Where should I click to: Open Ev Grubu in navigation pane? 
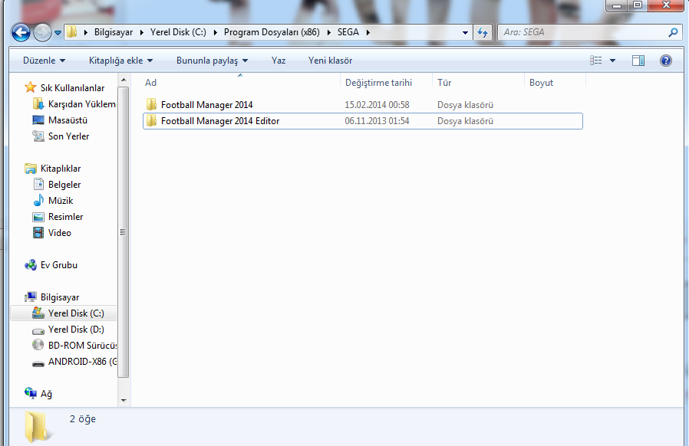(x=59, y=265)
